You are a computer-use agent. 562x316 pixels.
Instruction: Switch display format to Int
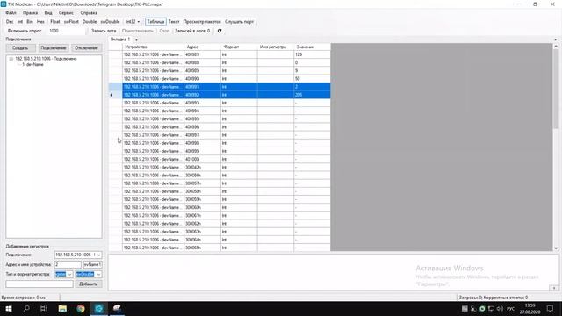point(20,21)
